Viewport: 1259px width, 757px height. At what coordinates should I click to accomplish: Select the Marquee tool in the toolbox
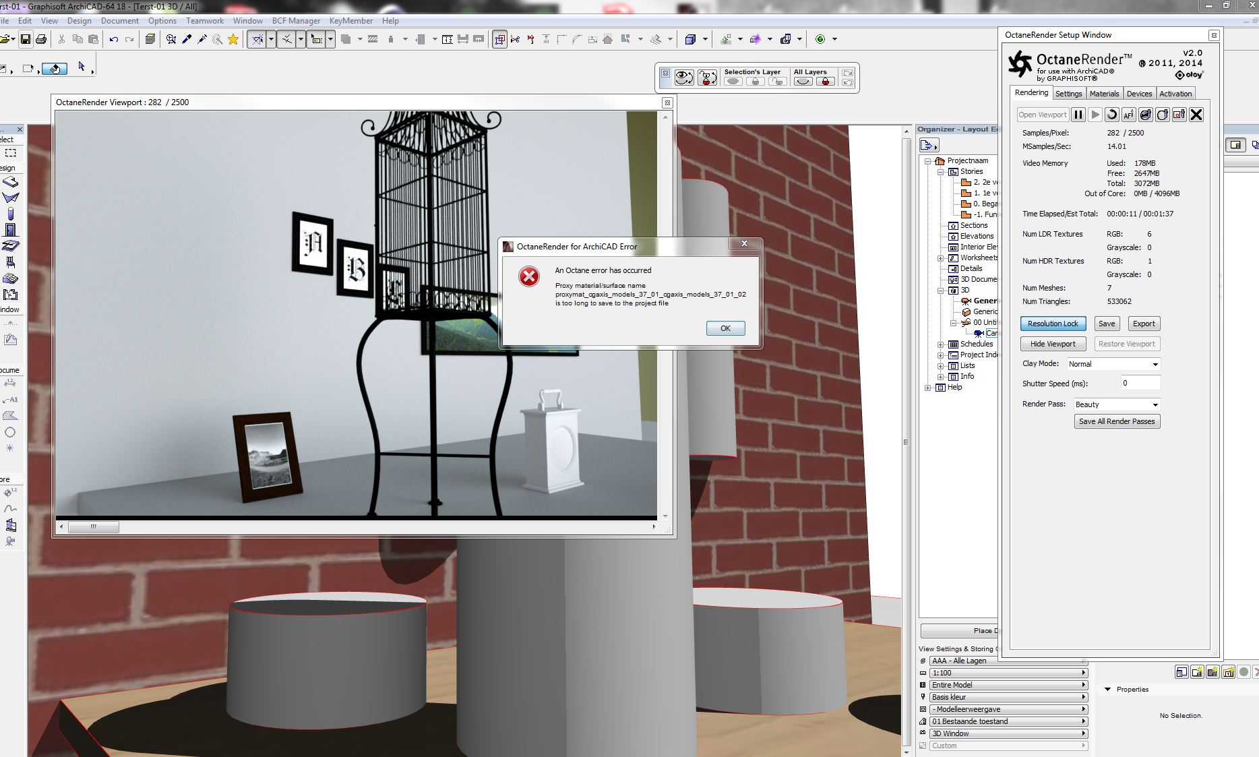pos(11,154)
